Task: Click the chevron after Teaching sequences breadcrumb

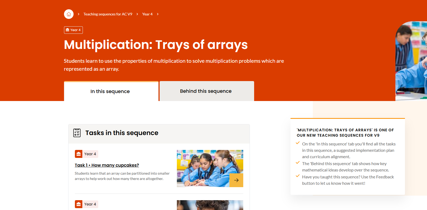Action: 137,14
